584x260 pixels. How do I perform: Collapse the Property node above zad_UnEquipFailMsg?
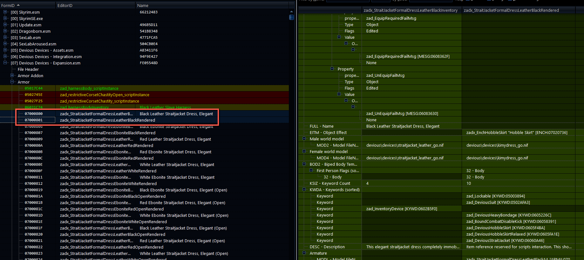[x=332, y=69]
